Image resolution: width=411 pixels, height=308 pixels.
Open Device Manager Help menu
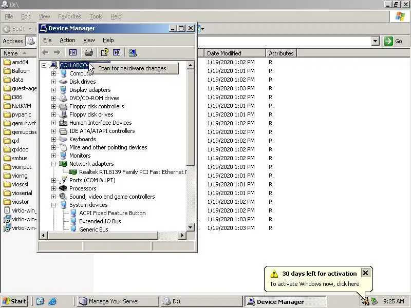(x=108, y=40)
